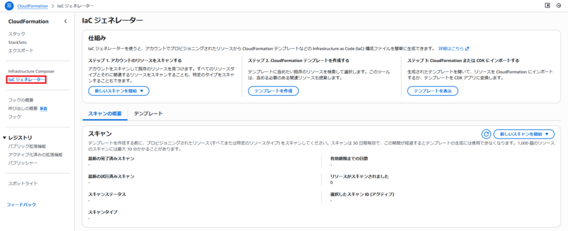Open エクスポート in the sidebar
568x231 pixels.
pos(21,51)
